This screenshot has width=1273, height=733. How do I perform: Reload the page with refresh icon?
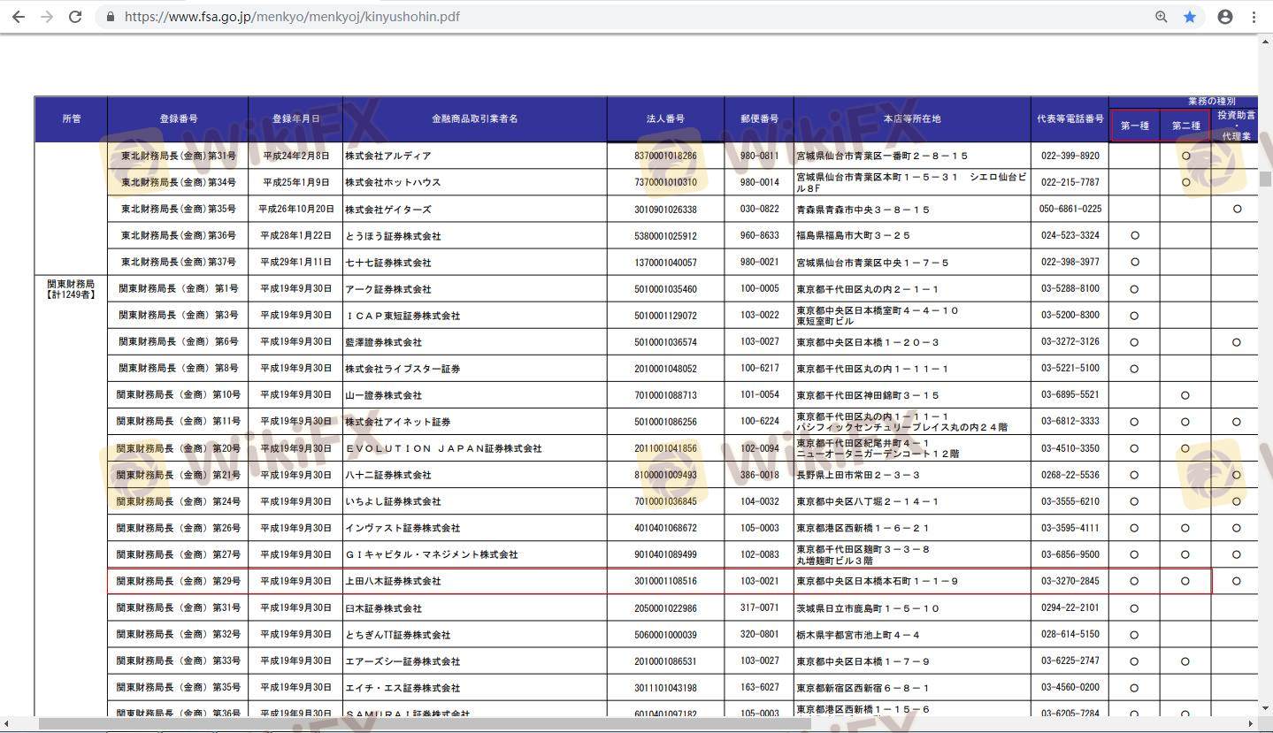(x=76, y=17)
